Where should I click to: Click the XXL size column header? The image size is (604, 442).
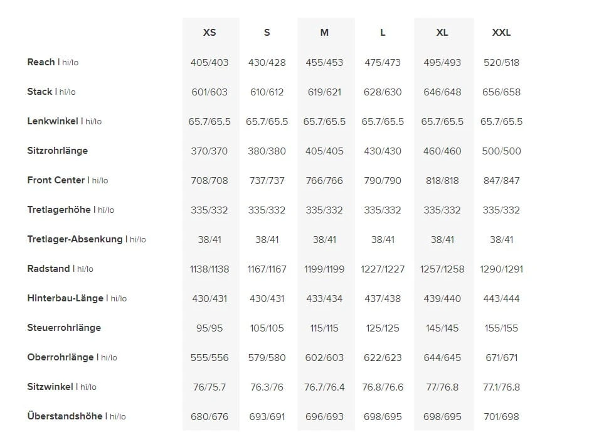[x=501, y=33]
